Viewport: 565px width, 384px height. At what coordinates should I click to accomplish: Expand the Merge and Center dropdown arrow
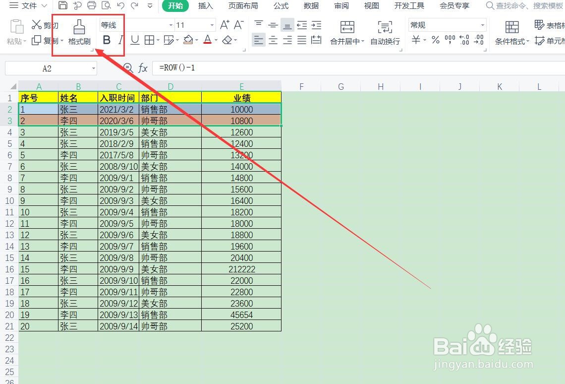(x=362, y=42)
